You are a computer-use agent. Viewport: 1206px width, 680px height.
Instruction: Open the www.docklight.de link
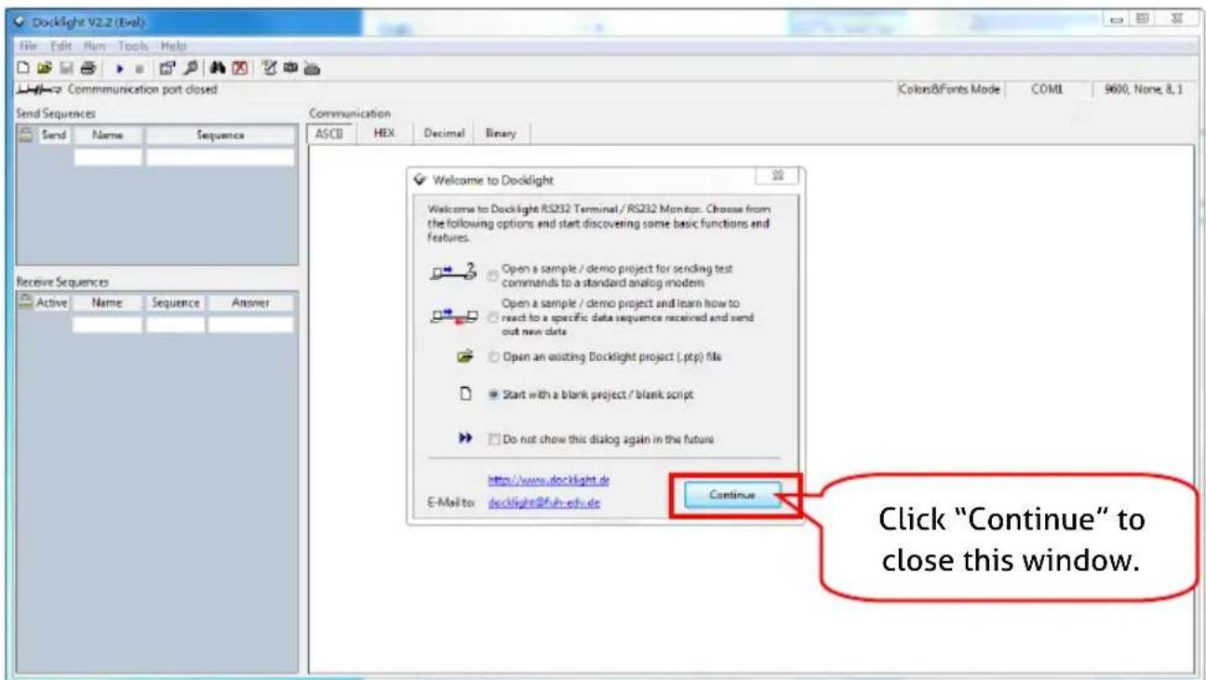pyautogui.click(x=549, y=480)
